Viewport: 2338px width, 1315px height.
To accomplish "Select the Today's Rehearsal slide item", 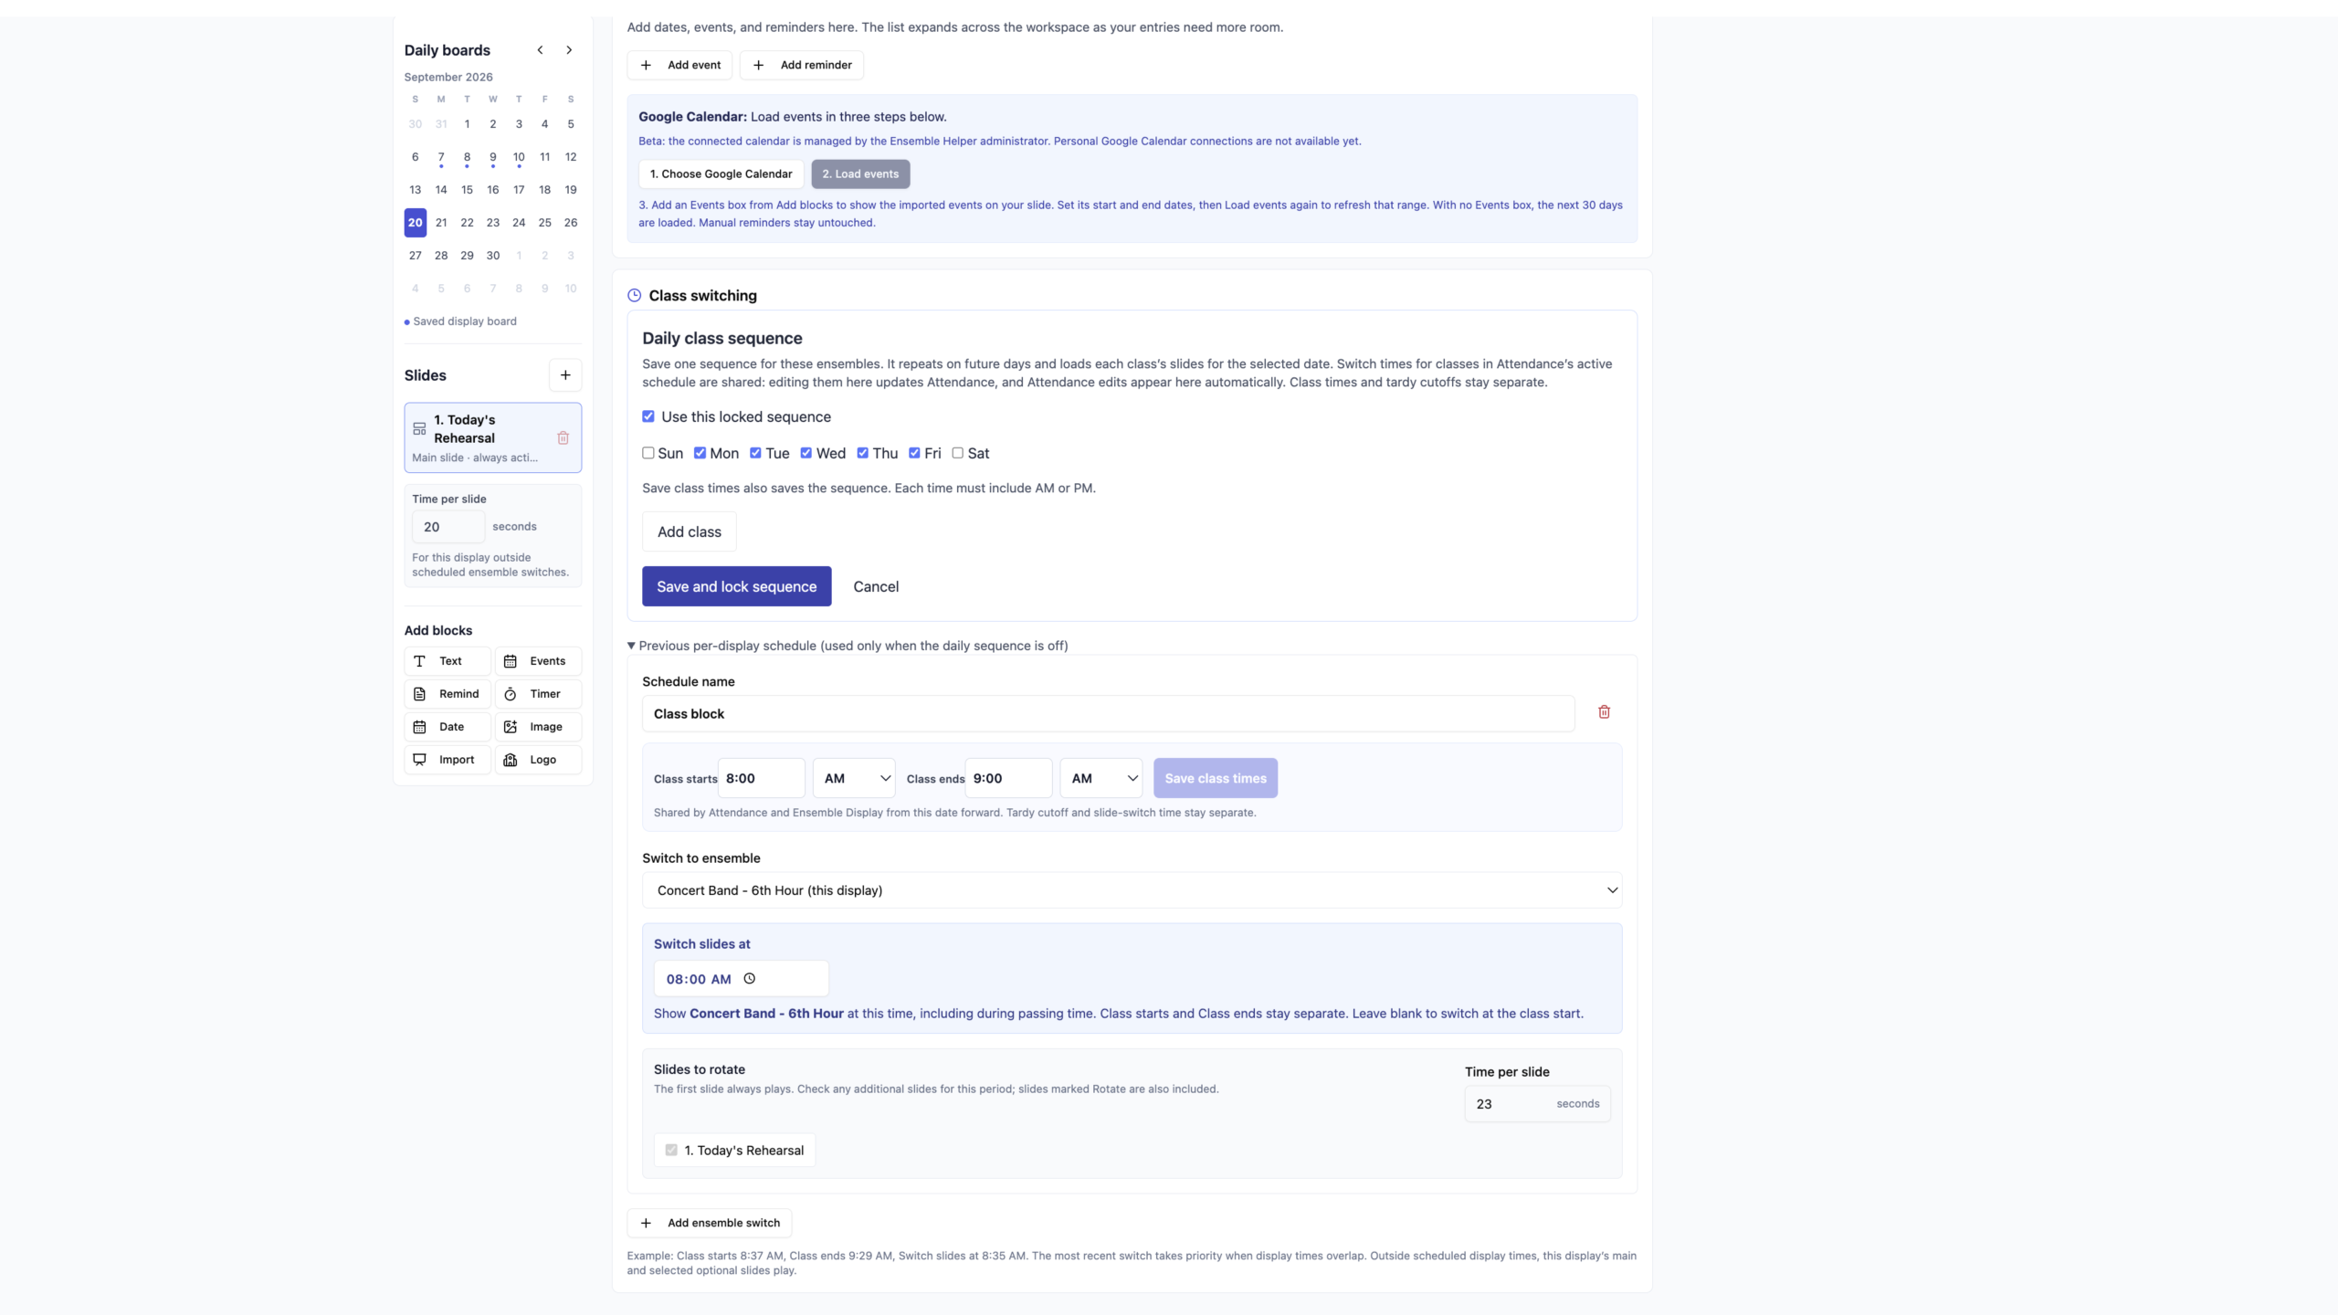I will point(492,437).
